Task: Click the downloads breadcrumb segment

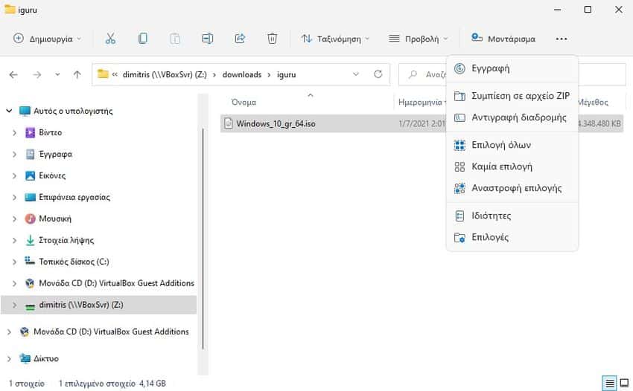Action: (x=242, y=74)
